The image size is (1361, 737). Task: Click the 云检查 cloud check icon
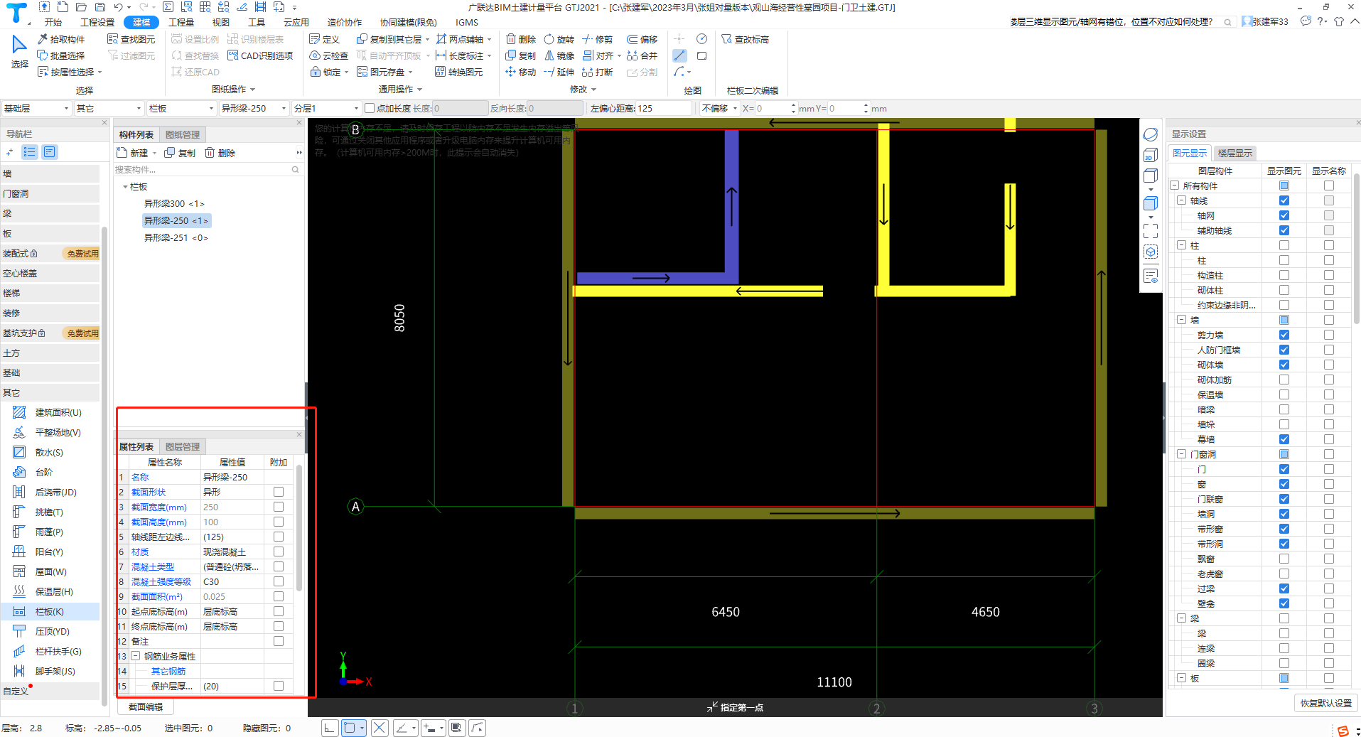tap(329, 55)
